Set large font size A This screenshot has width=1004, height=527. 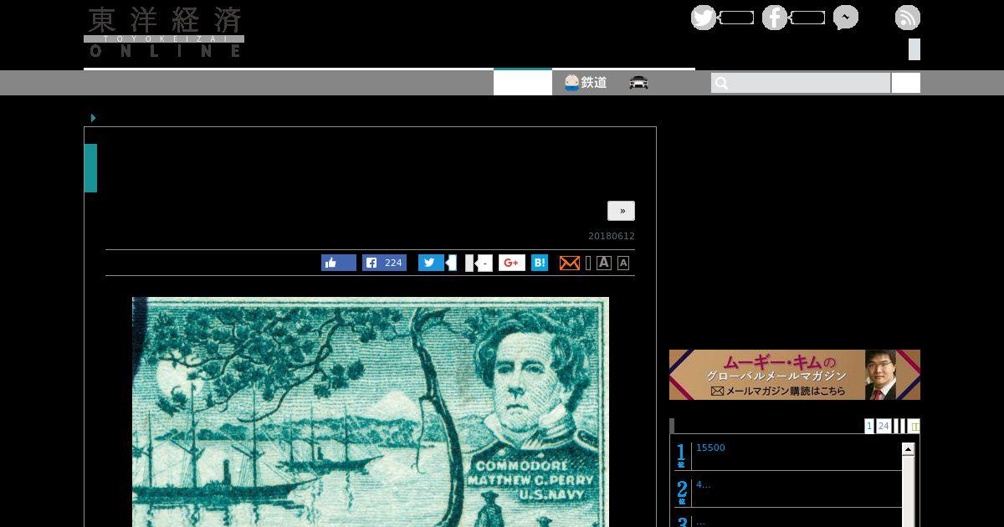click(x=604, y=263)
